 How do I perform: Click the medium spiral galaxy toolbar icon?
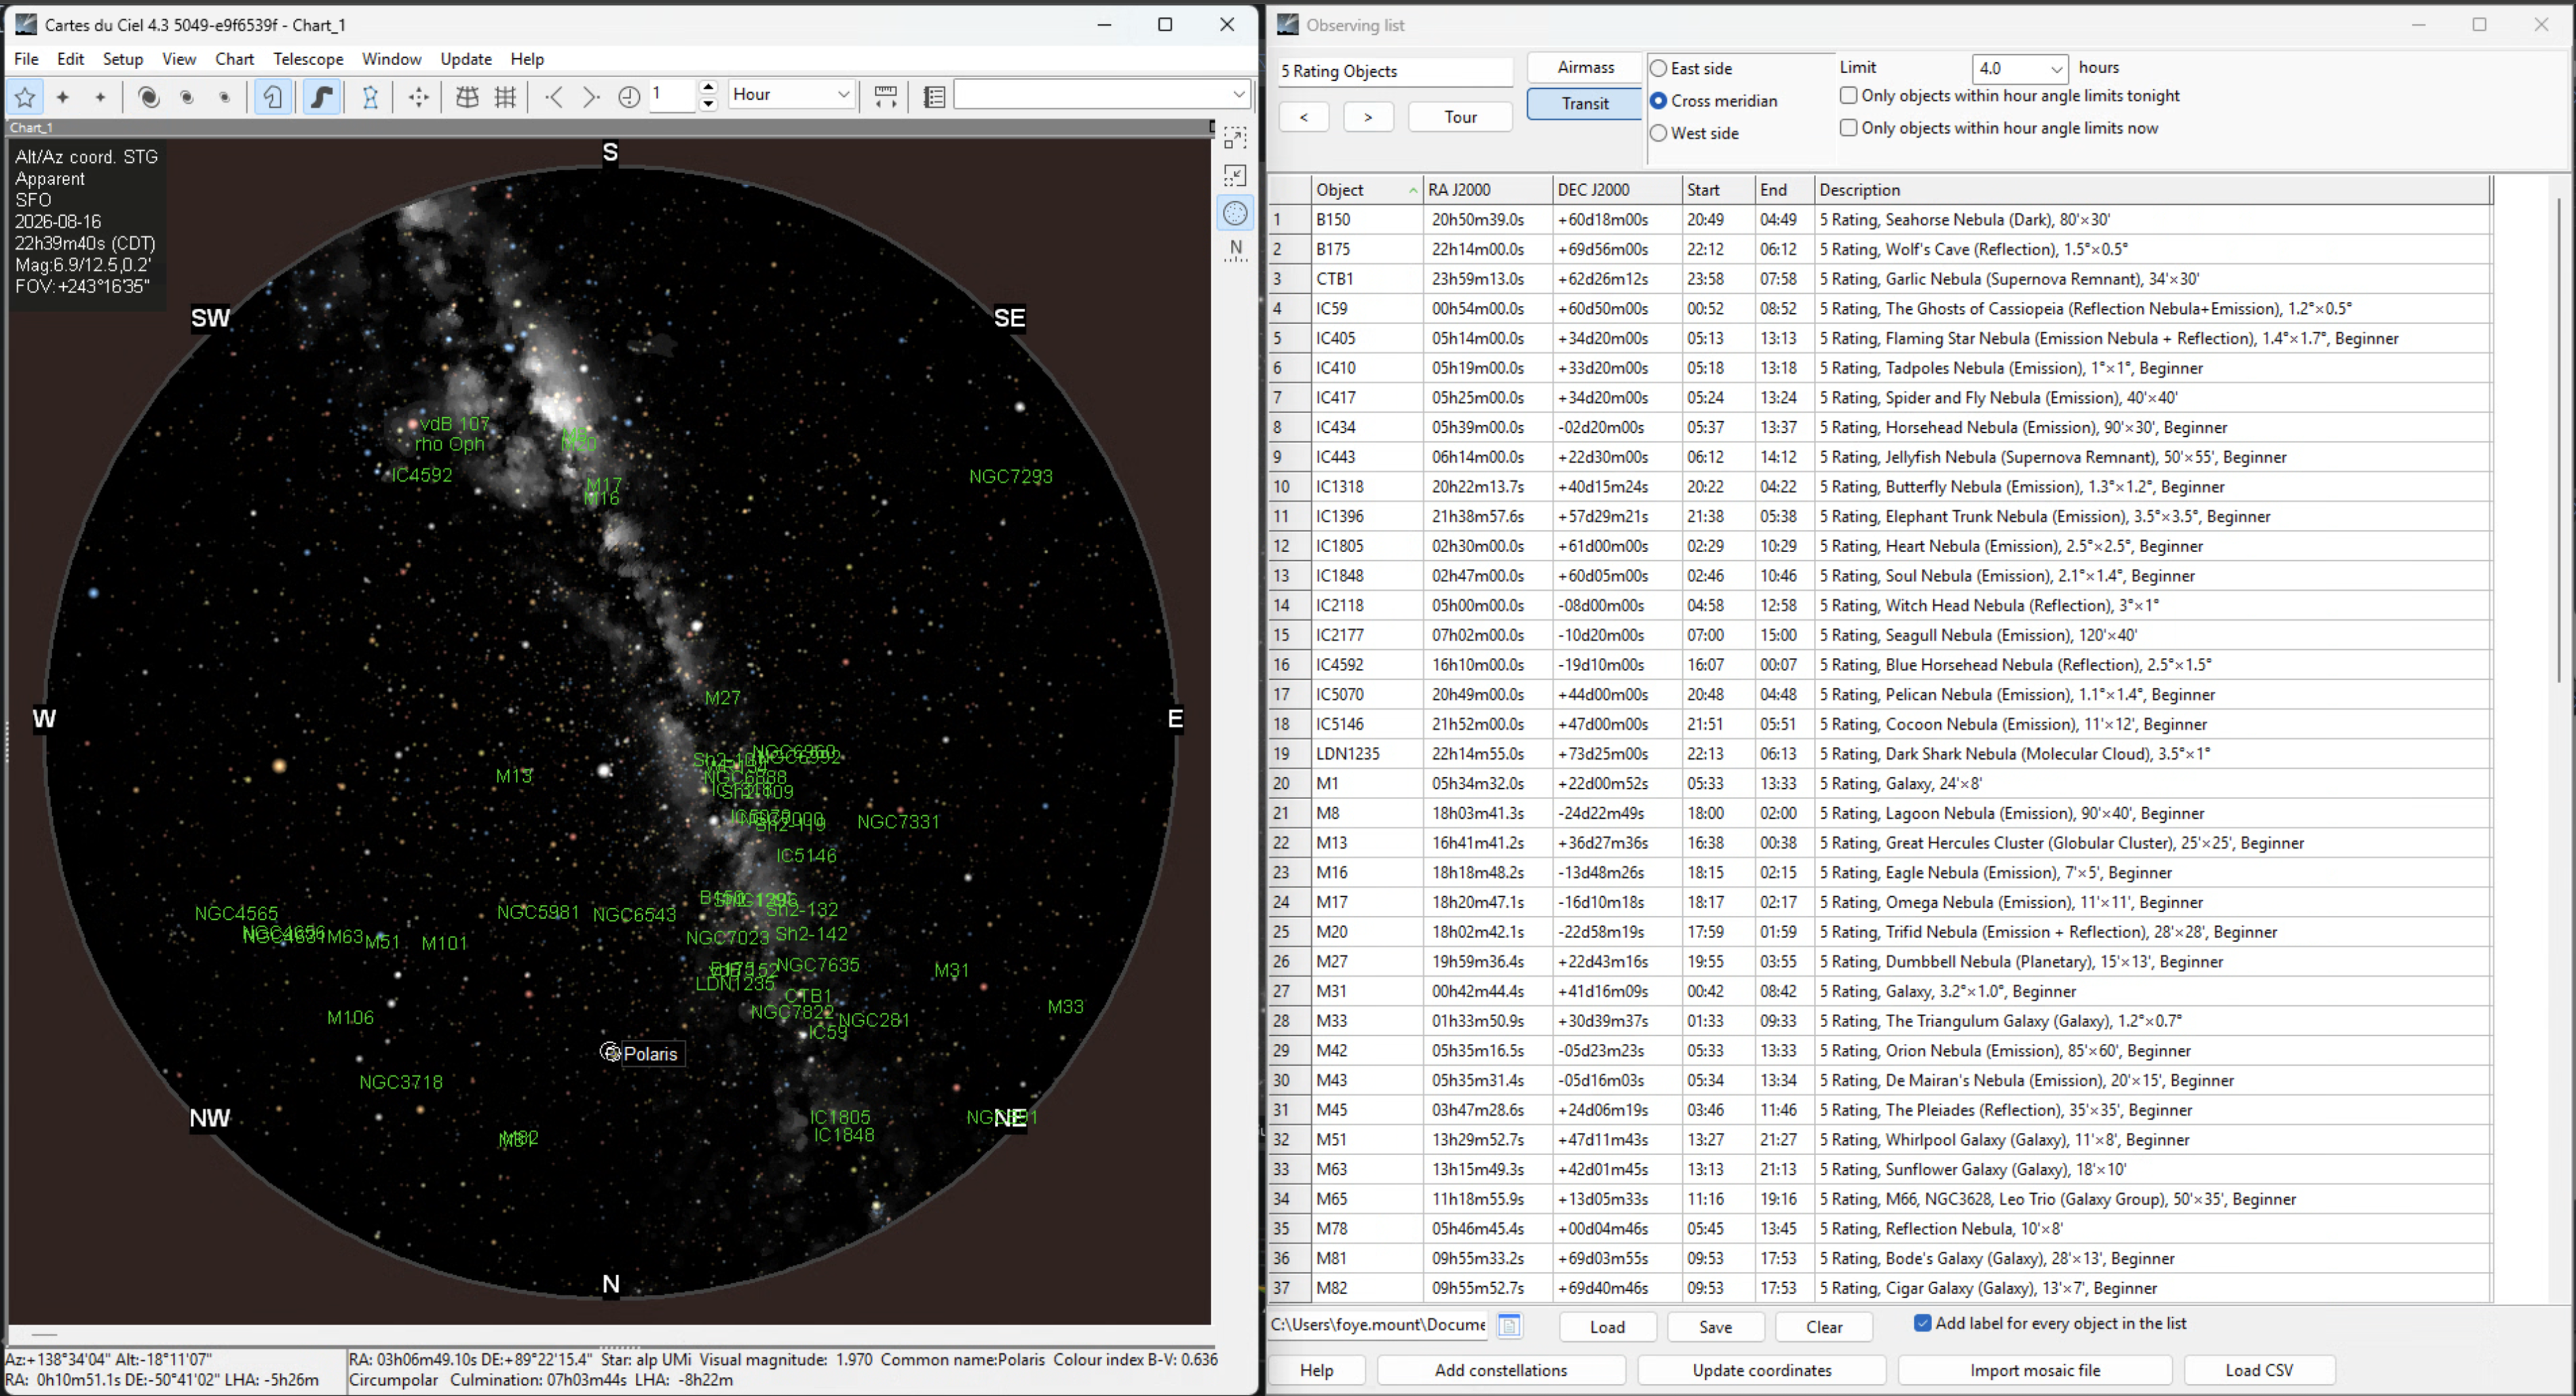coord(187,97)
